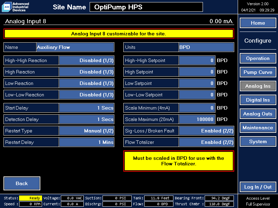
Task: Toggle the Flow Totalizer Enabled setting
Action: (x=206, y=142)
